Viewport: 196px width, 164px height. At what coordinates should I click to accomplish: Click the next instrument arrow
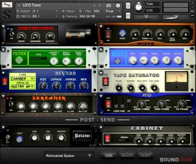[x=99, y=6]
